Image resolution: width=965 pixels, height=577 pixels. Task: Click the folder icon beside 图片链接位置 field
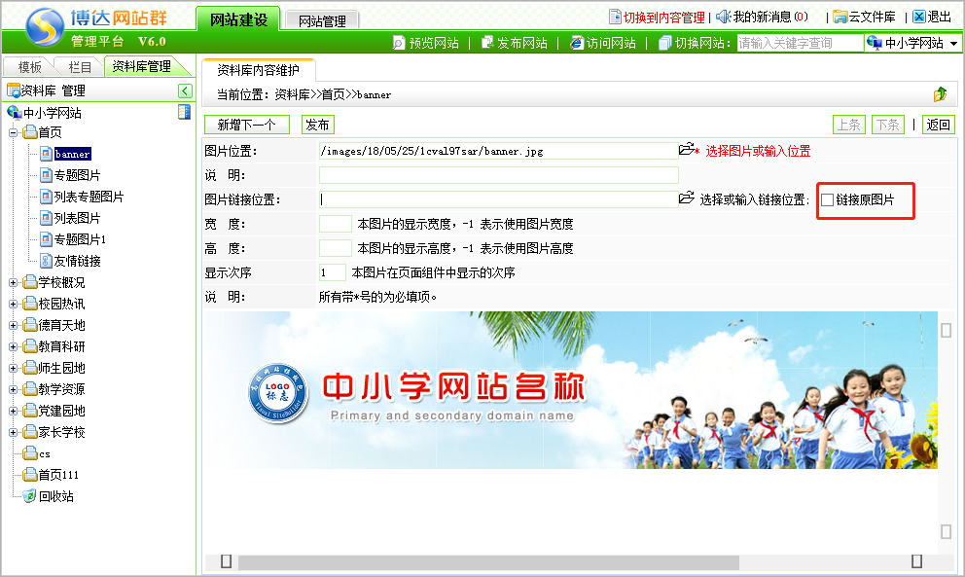(687, 198)
